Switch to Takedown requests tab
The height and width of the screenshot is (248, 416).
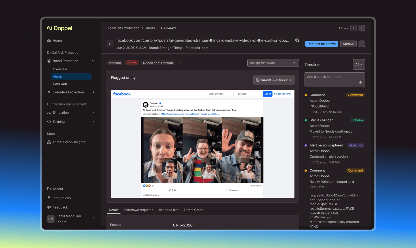click(138, 210)
